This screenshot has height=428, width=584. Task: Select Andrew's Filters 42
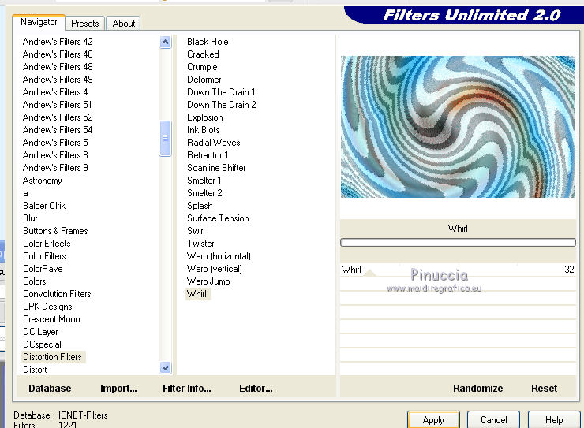point(58,41)
